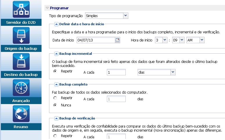This screenshot has height=140, width=225.
Task: Open the Servidor do D2D icon
Action: tap(21, 10)
